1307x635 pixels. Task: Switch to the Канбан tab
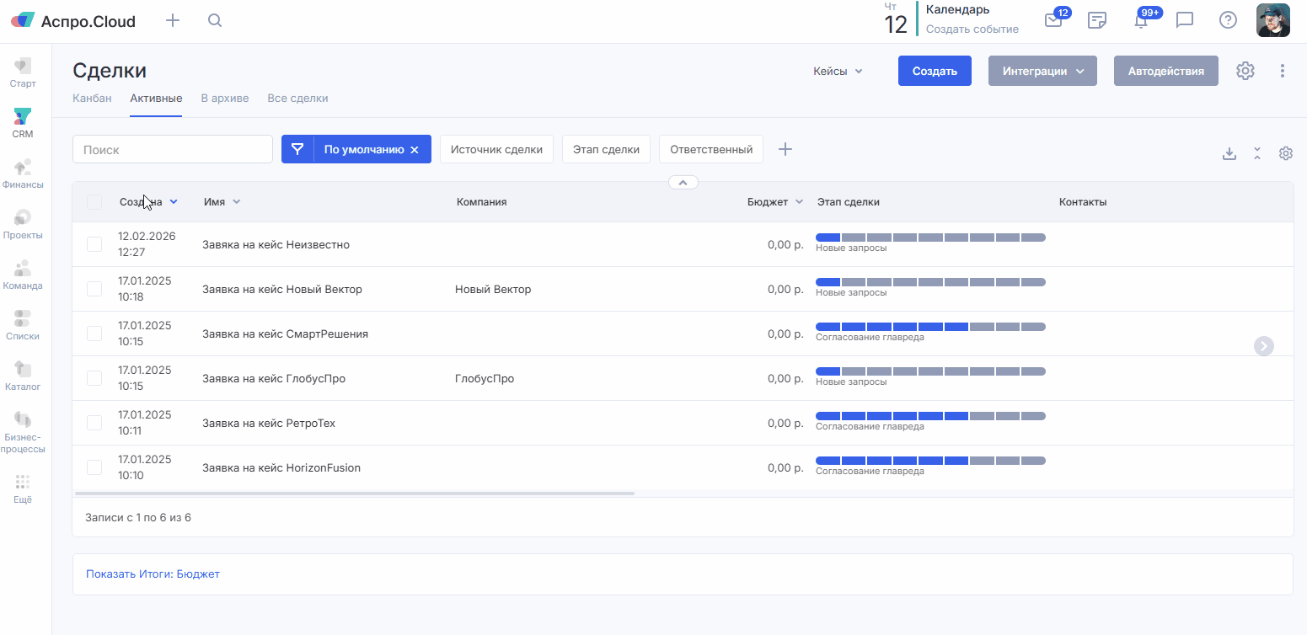[92, 99]
